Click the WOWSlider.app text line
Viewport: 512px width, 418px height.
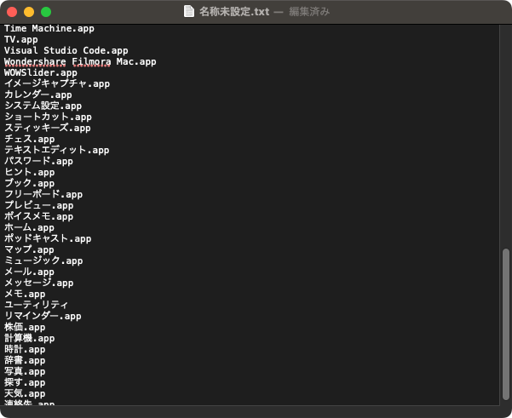40,72
